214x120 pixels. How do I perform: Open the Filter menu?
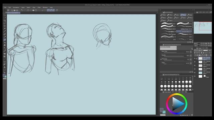pos(39,7)
